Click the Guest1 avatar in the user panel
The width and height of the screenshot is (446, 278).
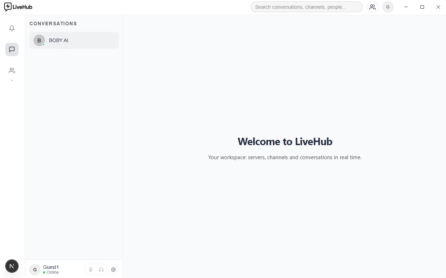35,270
